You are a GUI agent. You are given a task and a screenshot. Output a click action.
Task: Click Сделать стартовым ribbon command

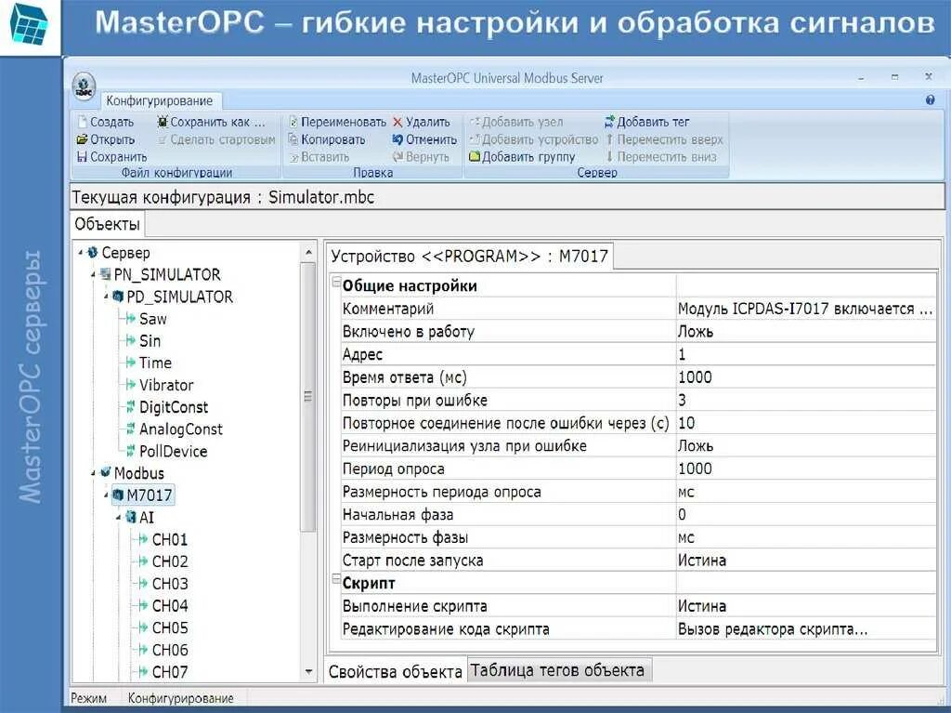click(x=215, y=139)
